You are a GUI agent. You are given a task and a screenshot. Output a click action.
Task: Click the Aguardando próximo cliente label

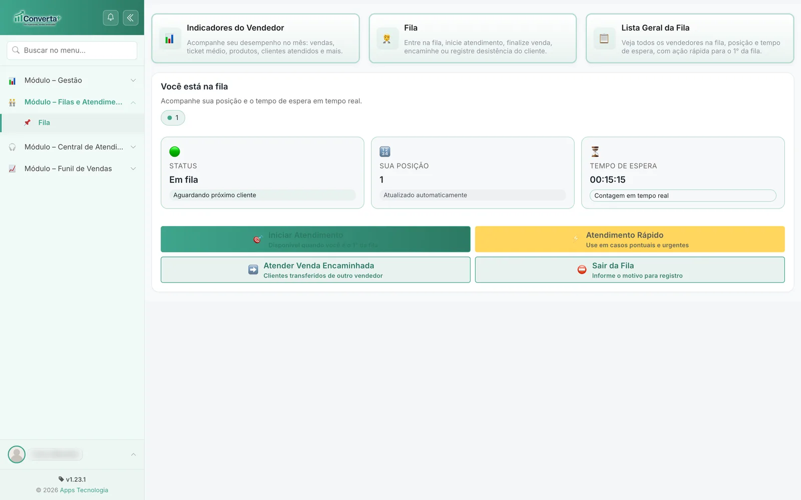pyautogui.click(x=262, y=195)
